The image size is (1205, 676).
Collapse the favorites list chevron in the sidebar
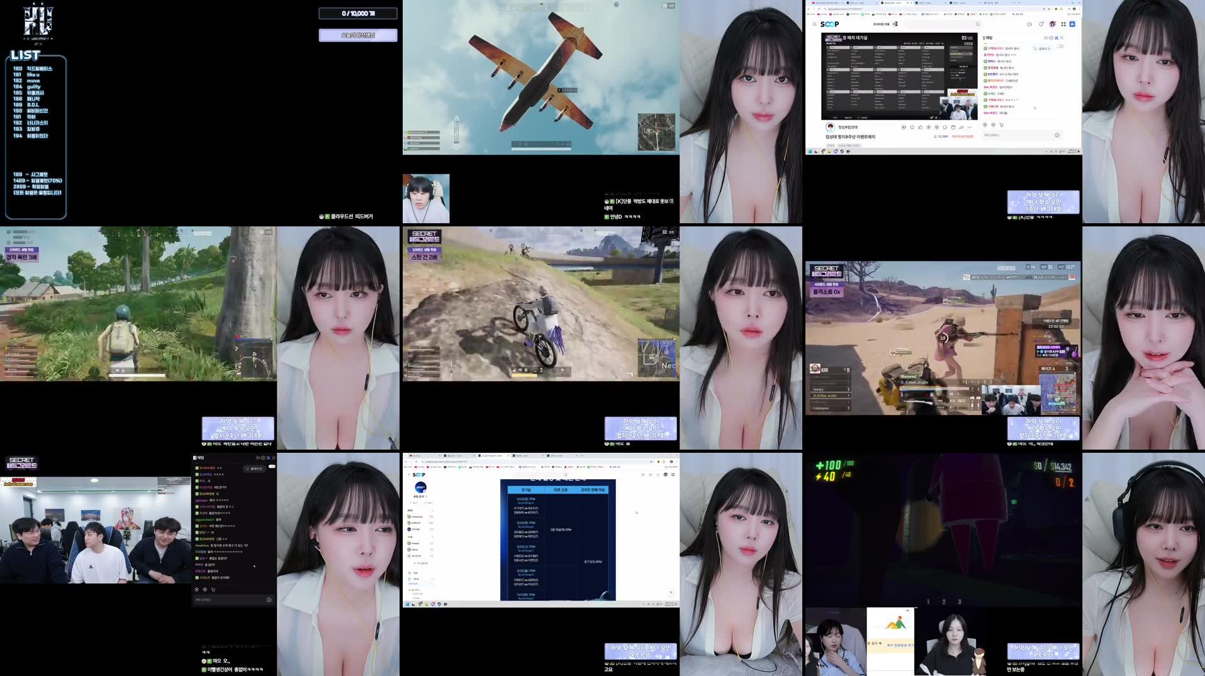pos(433,511)
